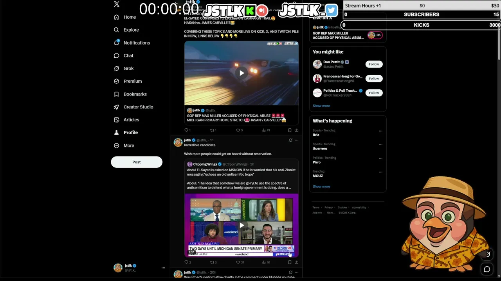Open the floating Grok button
Screen dimensions: 501x281
487,255
